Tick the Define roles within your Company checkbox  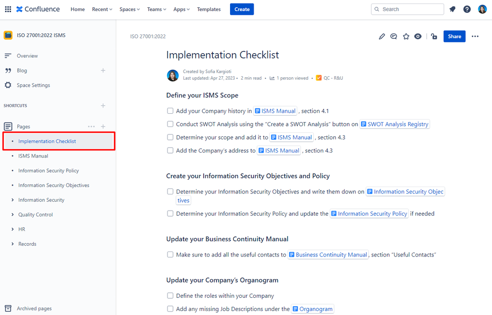pos(170,296)
